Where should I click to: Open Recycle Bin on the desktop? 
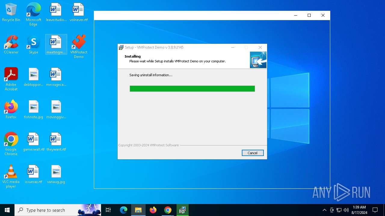11,12
